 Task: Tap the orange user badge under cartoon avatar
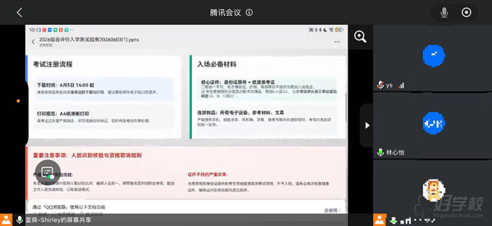pos(379,220)
